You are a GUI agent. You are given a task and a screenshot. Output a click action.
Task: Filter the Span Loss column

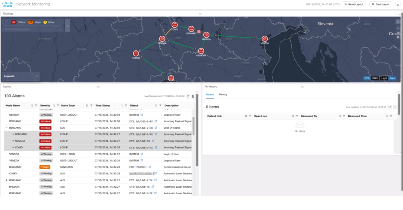[297, 116]
